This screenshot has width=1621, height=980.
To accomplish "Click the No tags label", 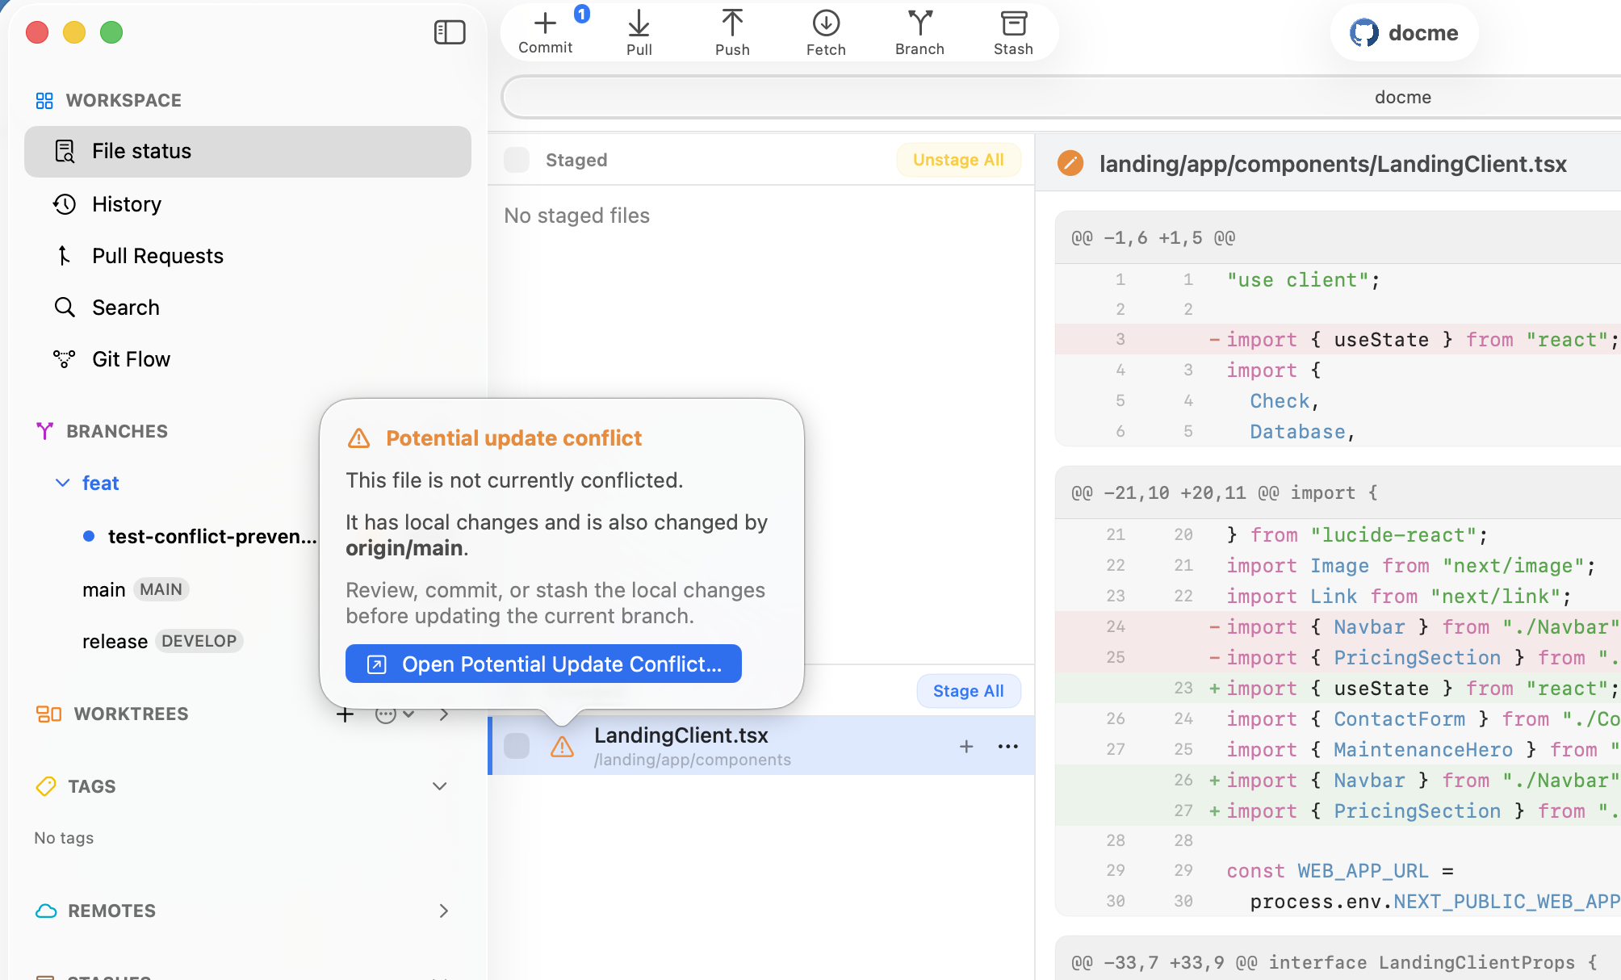I will [64, 838].
